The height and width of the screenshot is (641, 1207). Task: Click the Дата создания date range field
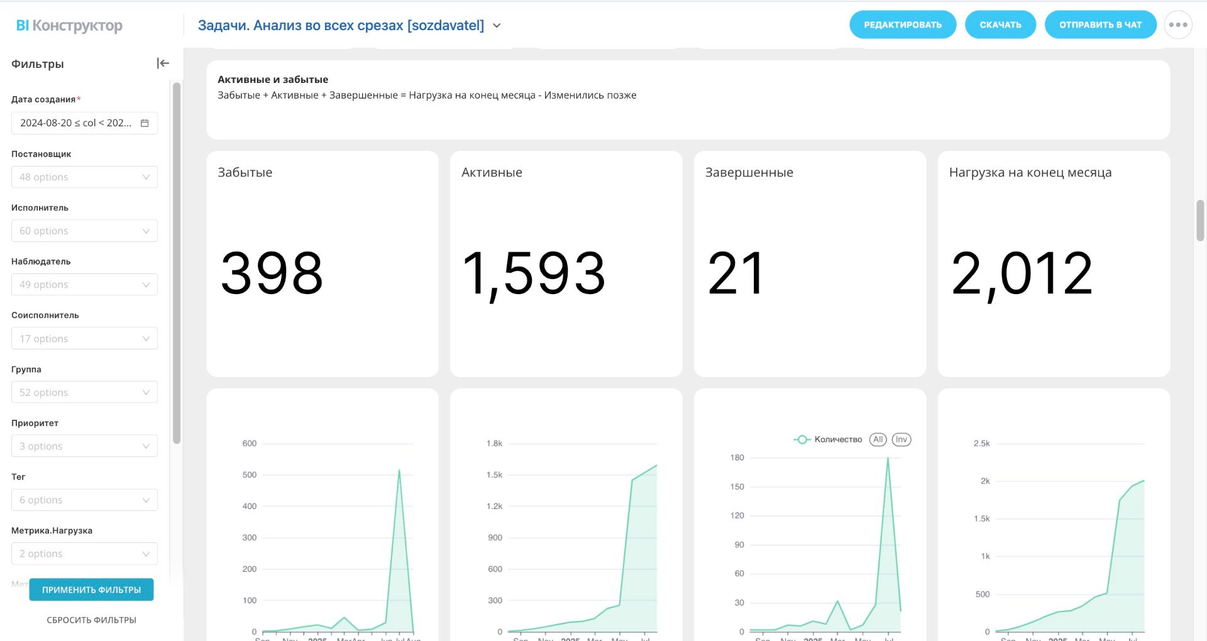tap(84, 123)
